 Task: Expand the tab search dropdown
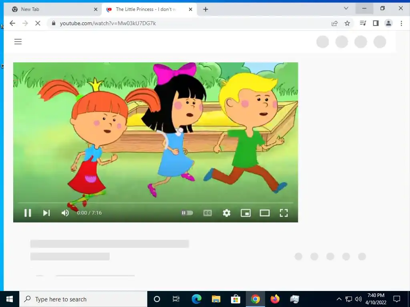click(x=346, y=8)
